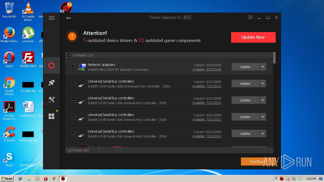The height and width of the screenshot is (182, 324).
Task: Expand dropdown arrow beside Network adapters Update
Action: pos(263,67)
